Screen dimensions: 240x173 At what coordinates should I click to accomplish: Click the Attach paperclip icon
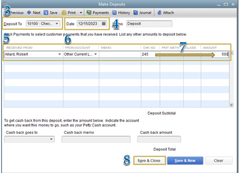point(159,12)
